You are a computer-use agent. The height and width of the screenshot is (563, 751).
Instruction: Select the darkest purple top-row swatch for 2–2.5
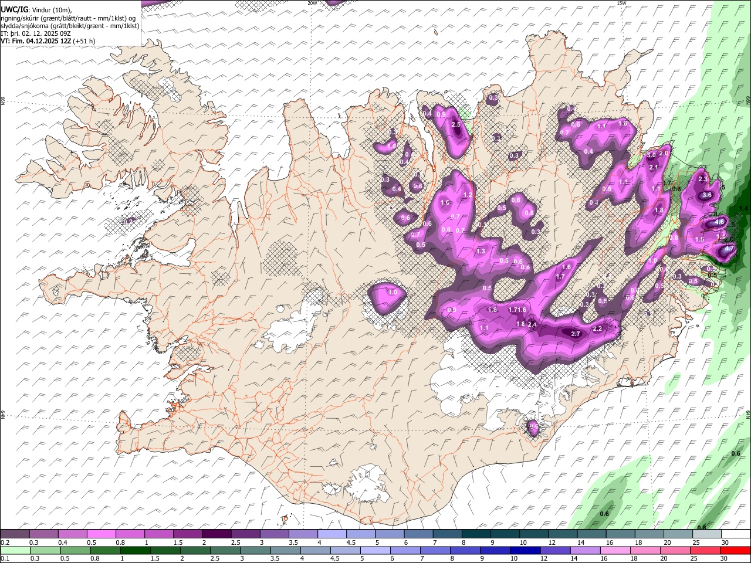click(x=216, y=534)
